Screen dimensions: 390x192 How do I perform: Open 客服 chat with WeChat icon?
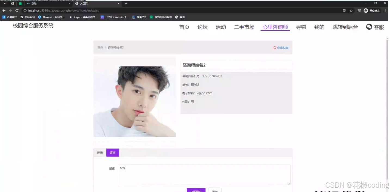(375, 27)
